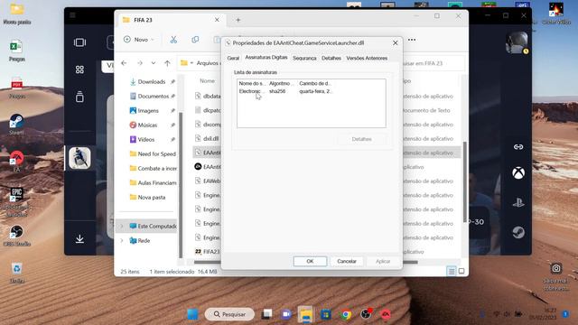Click the vertical scrollbar in Explorer file list
Viewport: 578px width, 325px height.
pyautogui.click(x=464, y=181)
